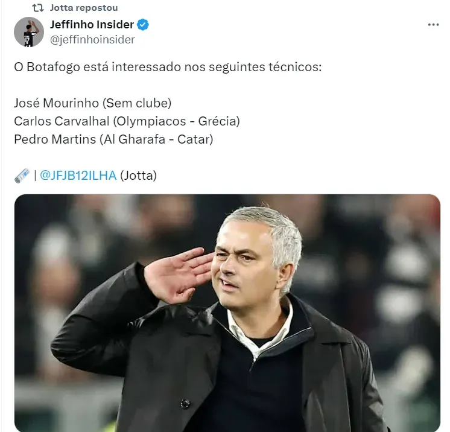Click the word Botafogo in the tweet

point(53,67)
